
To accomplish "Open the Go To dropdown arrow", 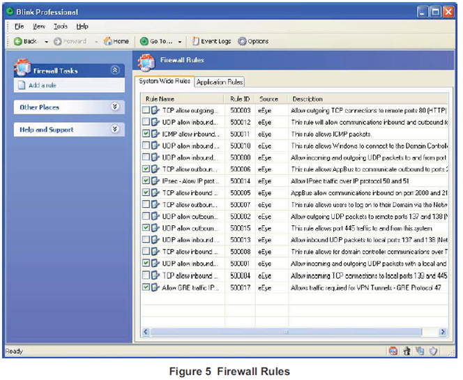I will (180, 42).
